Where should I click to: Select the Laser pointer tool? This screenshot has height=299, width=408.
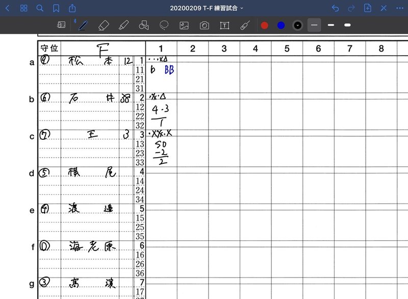pos(245,25)
